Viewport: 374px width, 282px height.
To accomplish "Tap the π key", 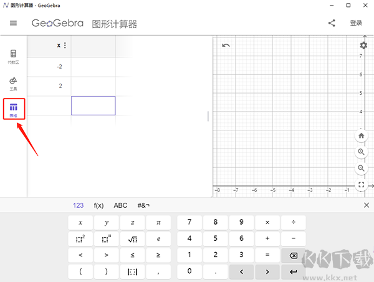I will (x=158, y=222).
